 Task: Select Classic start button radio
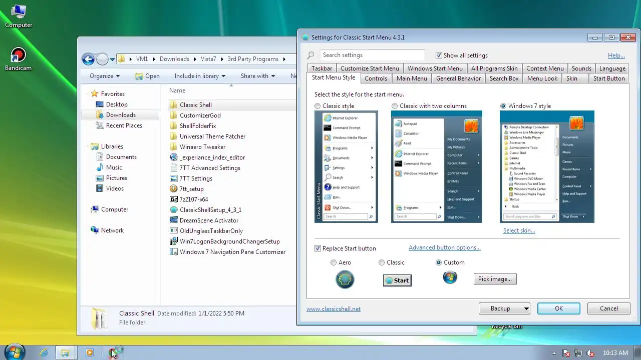(382, 262)
